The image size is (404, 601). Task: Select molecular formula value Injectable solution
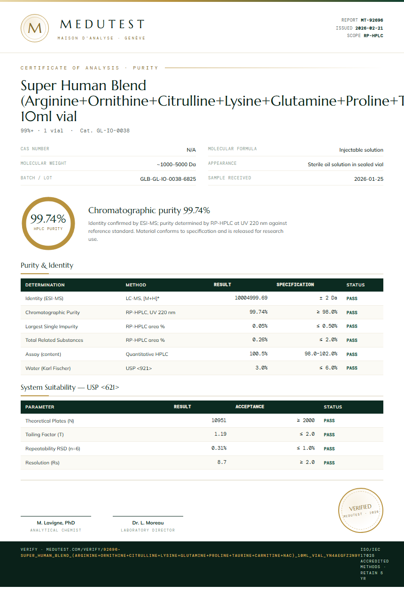(x=361, y=150)
